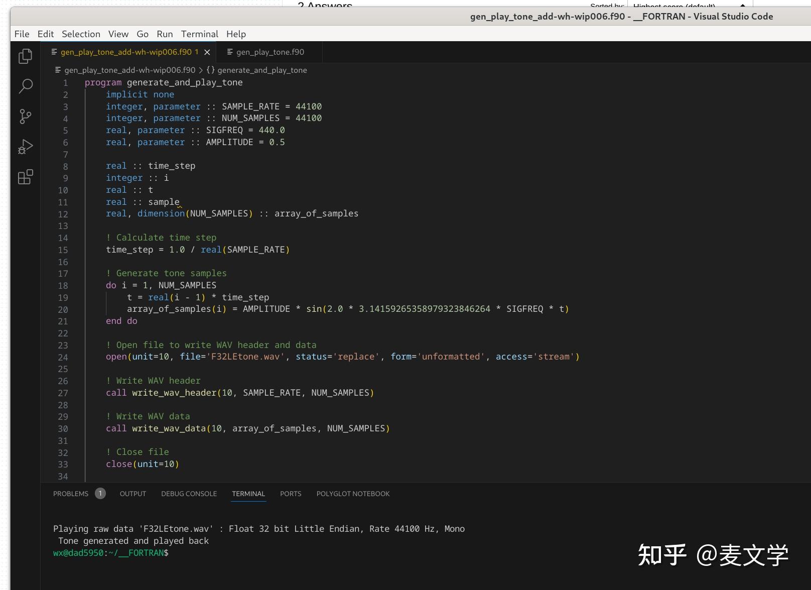This screenshot has height=590, width=811.
Task: Select the Search icon in the sidebar
Action: coord(25,86)
